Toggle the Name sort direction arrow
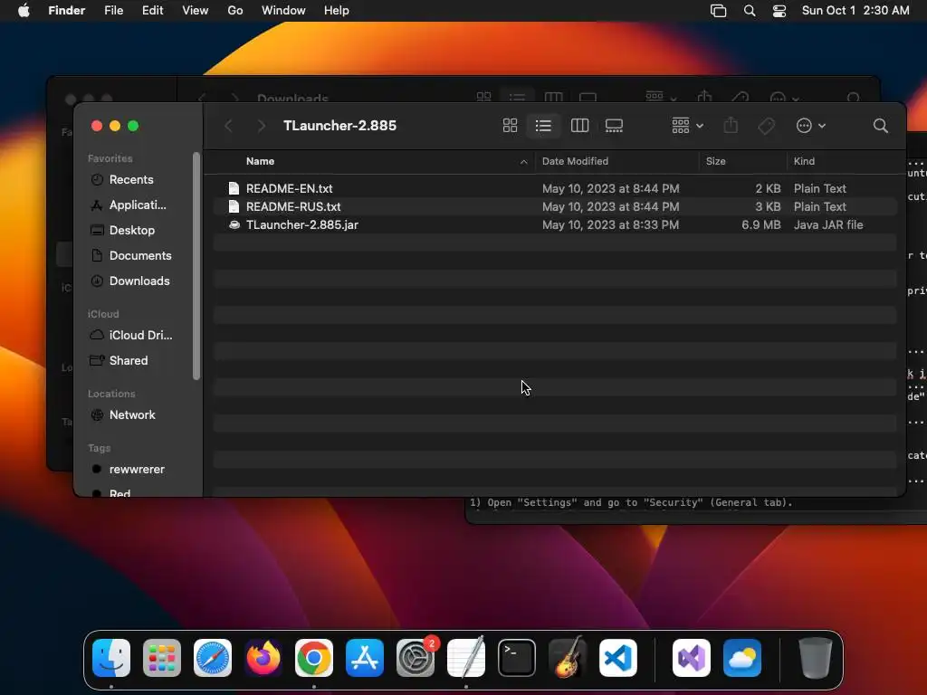 [x=523, y=161]
